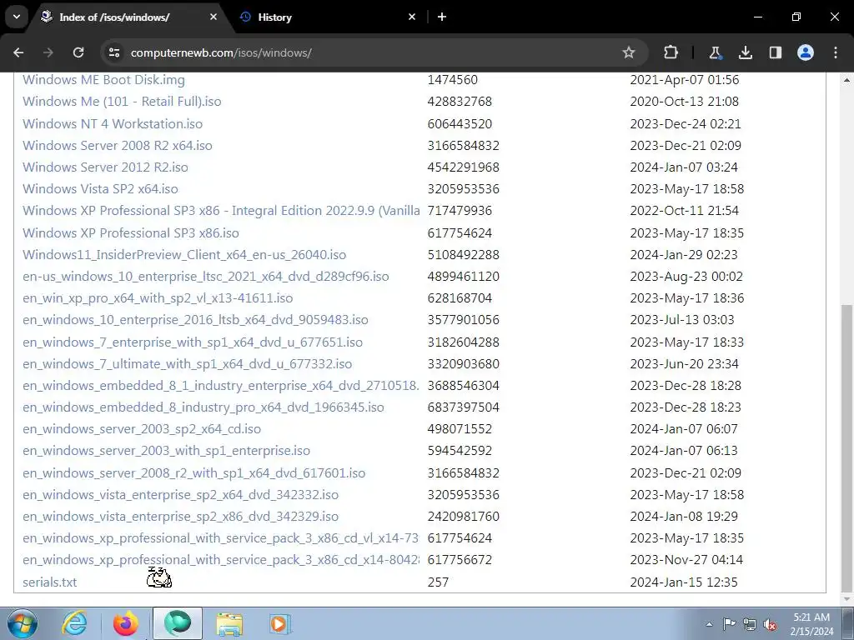
Task: Open the serials.txt file
Action: click(x=49, y=582)
